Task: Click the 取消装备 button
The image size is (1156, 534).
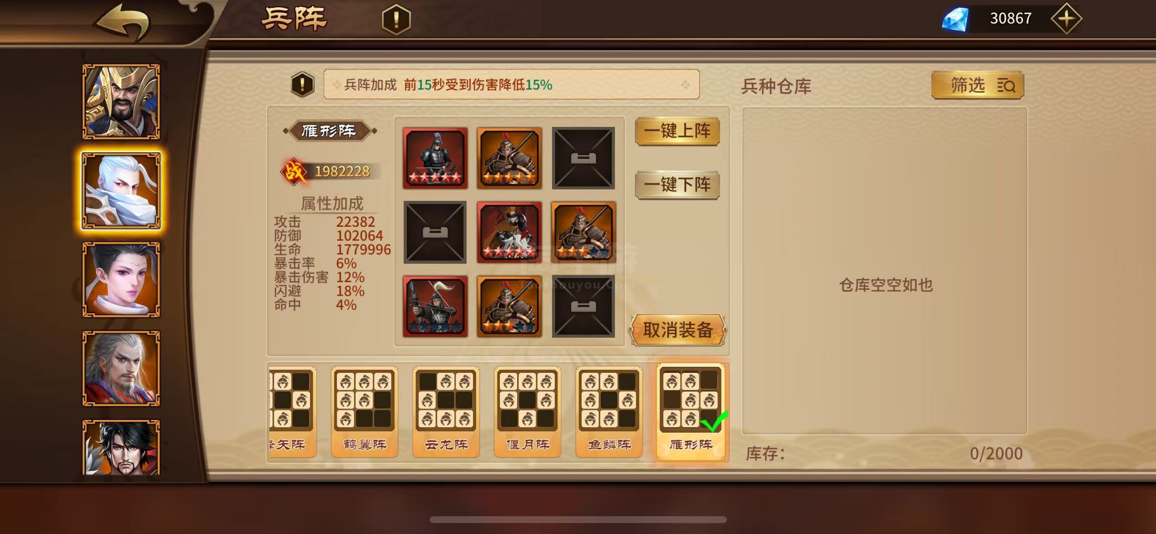Action: click(678, 330)
